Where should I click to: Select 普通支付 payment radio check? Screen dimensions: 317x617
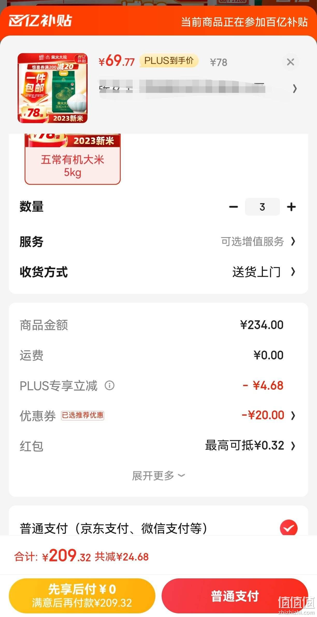point(289,528)
